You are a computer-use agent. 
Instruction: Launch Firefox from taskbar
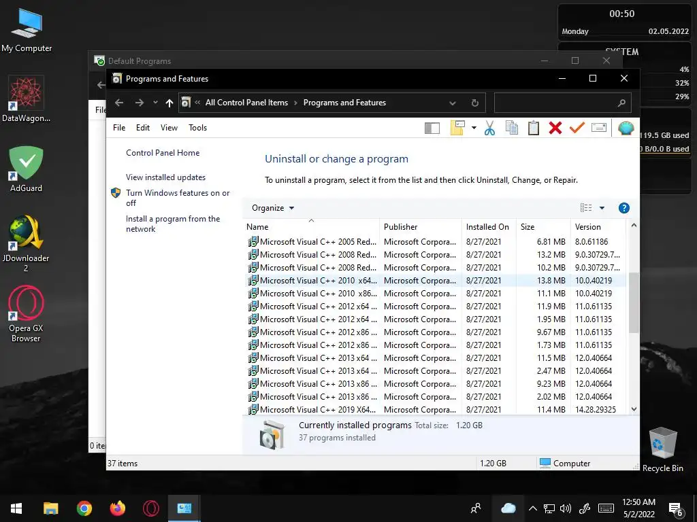[x=117, y=508]
